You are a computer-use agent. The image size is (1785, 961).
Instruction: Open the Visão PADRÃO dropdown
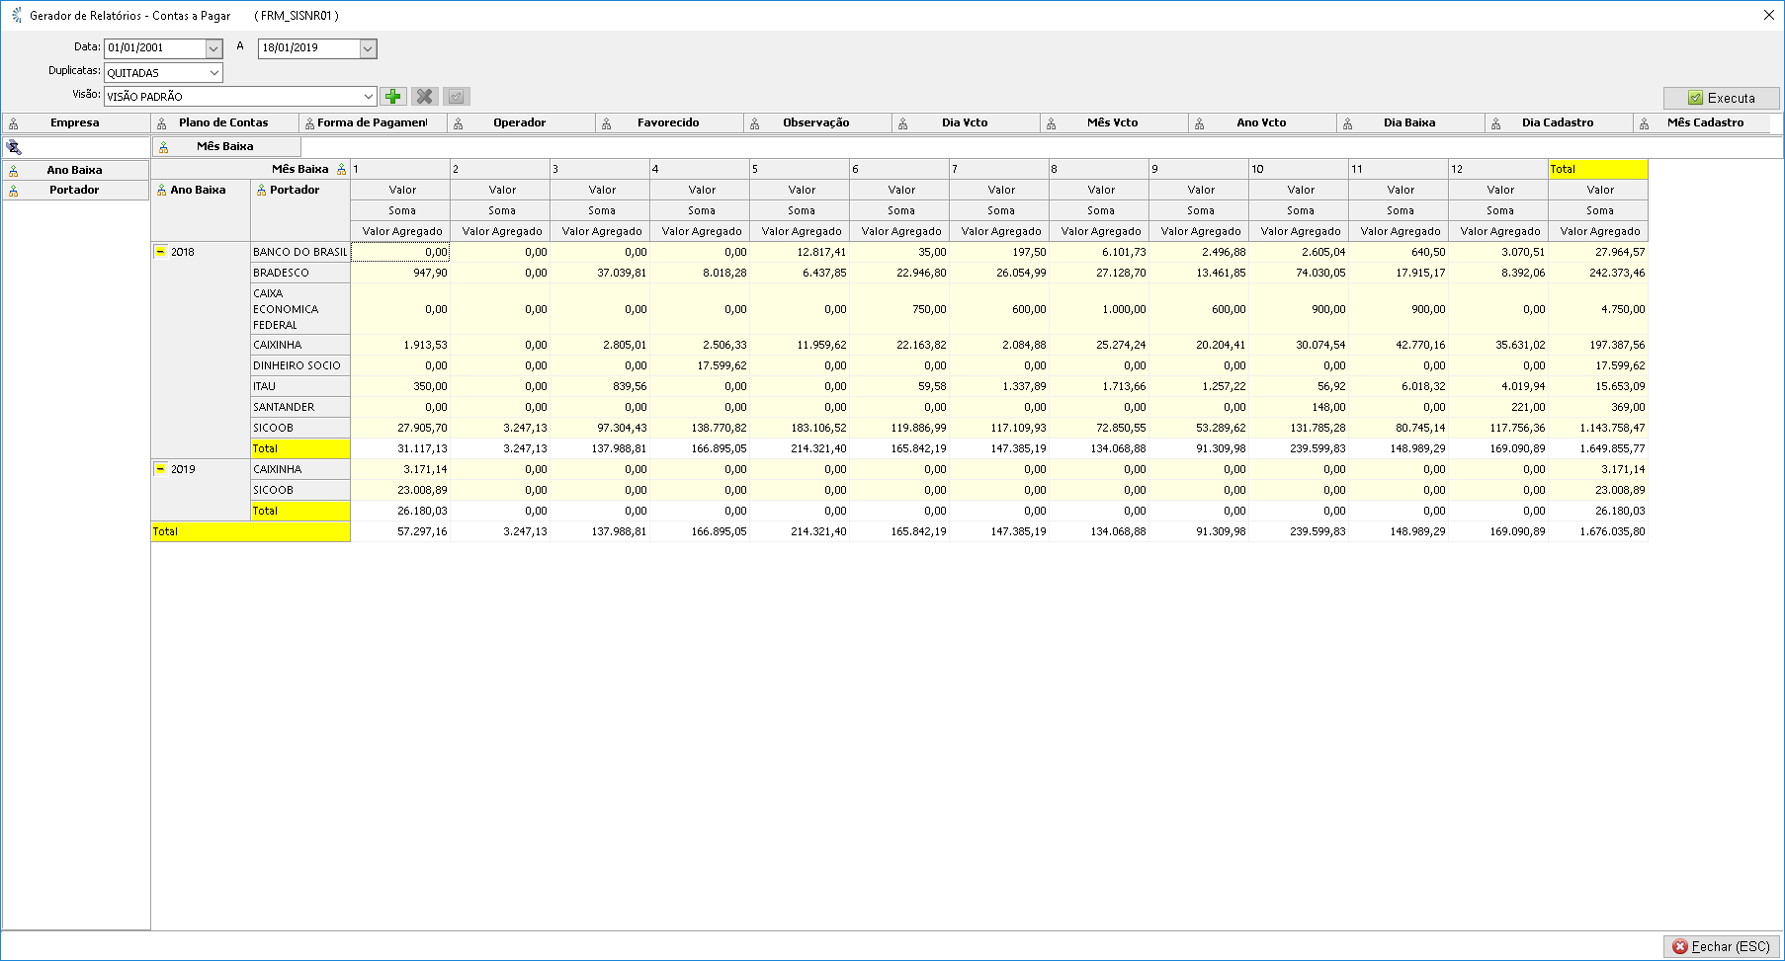pos(368,96)
